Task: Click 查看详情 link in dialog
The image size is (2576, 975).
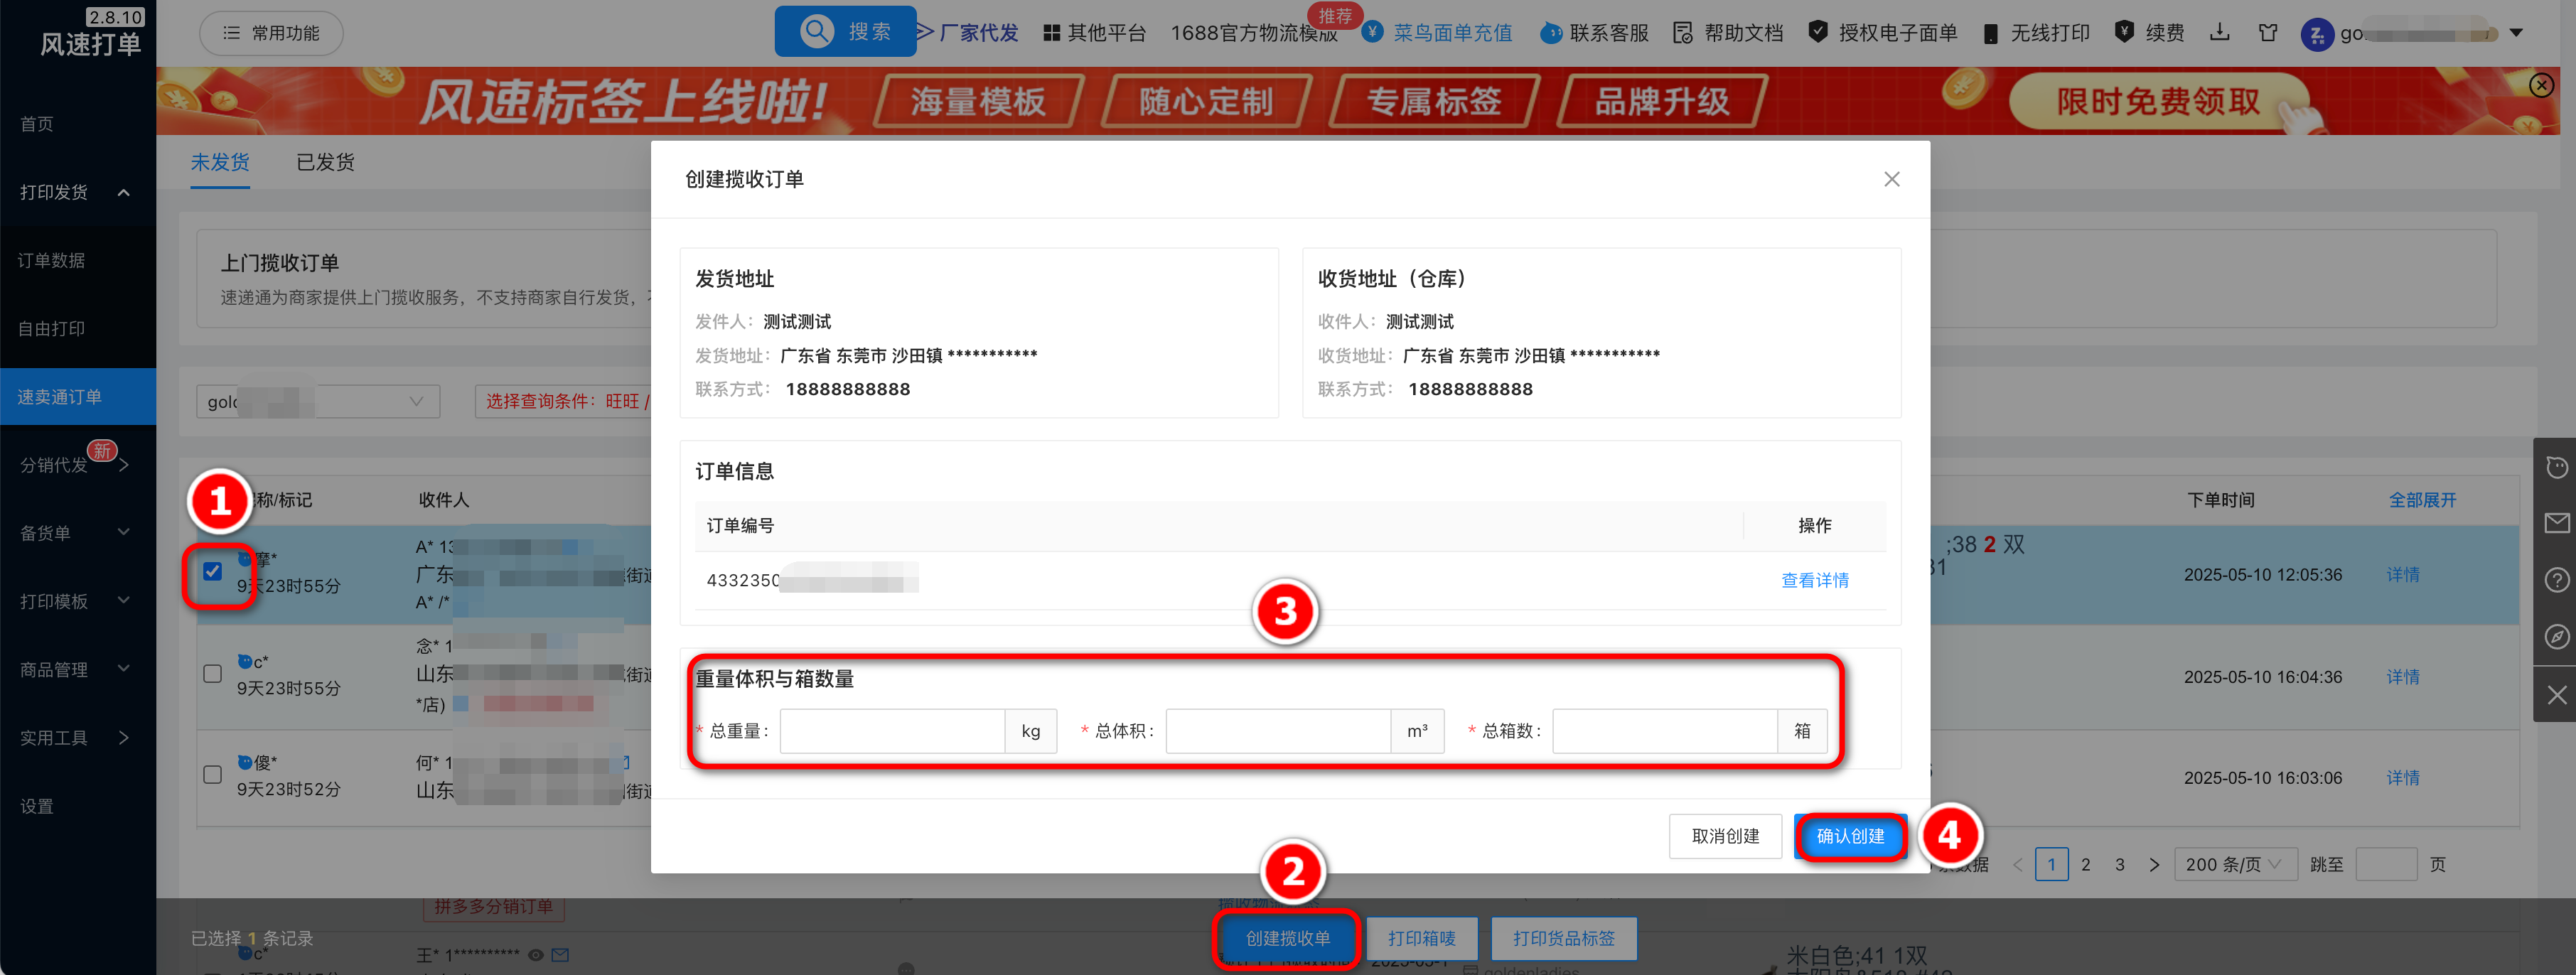Action: (1815, 580)
